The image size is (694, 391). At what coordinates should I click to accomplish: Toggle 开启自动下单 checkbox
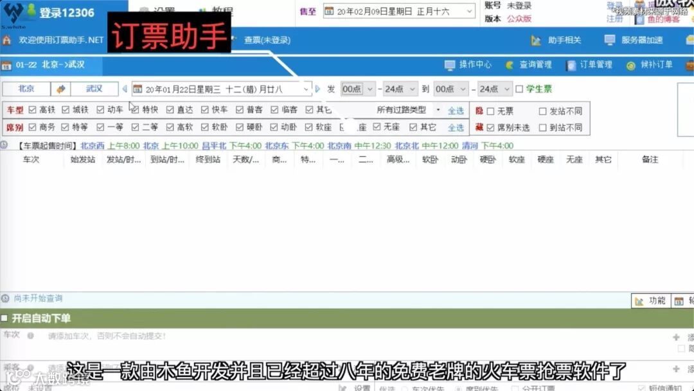4,318
